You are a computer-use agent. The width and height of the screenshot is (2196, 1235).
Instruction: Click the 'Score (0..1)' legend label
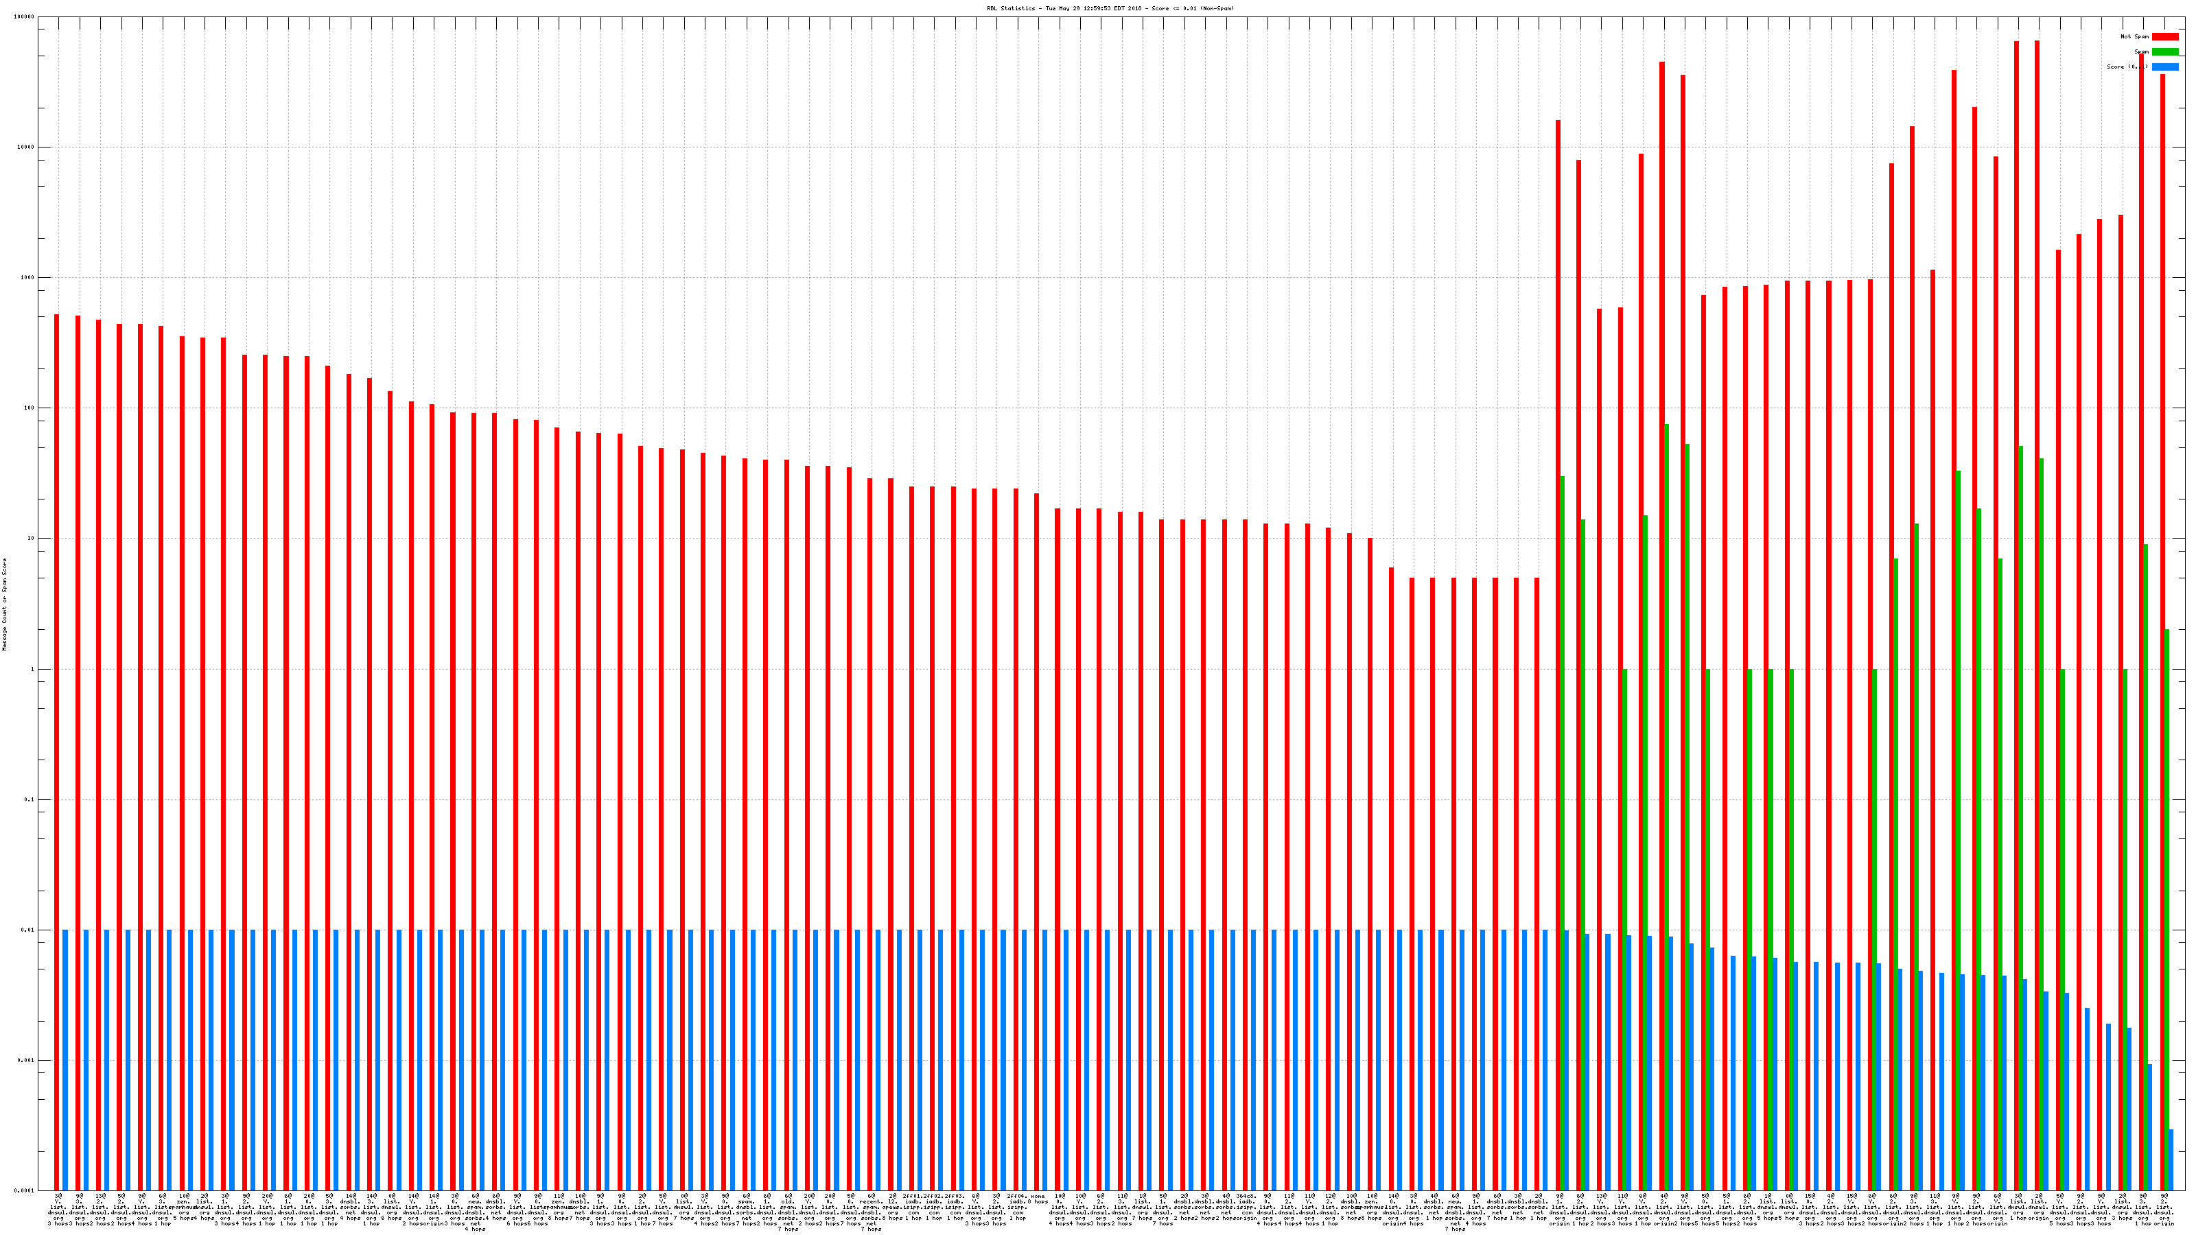point(2127,67)
